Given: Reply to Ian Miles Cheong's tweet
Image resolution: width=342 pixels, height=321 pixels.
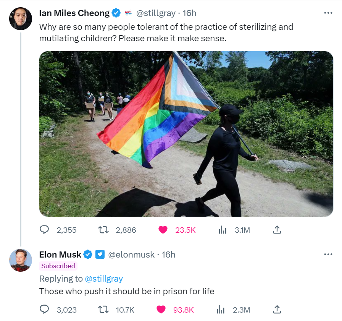Looking at the screenshot, I should (x=44, y=230).
